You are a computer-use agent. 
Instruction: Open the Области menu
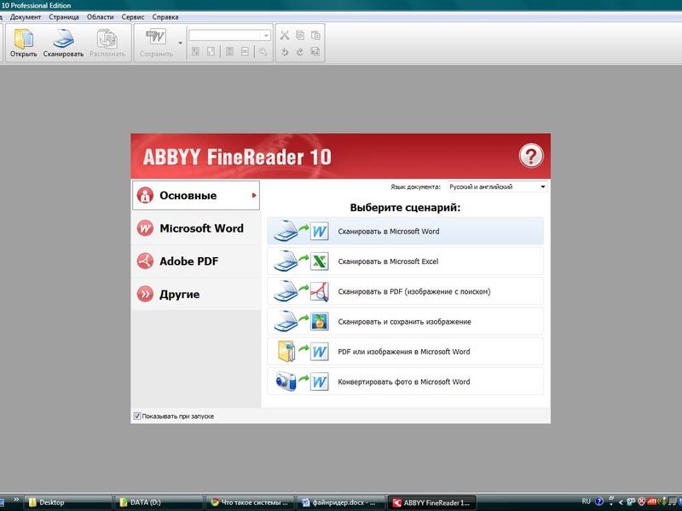point(100,17)
